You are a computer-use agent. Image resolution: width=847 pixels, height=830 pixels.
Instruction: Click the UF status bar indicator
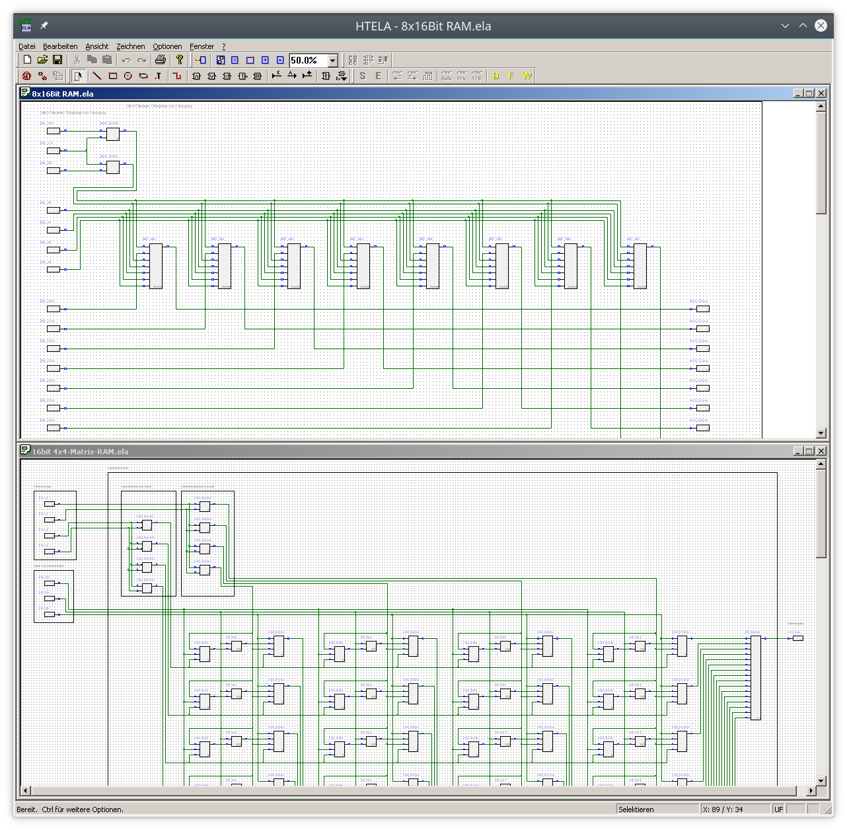click(x=779, y=809)
